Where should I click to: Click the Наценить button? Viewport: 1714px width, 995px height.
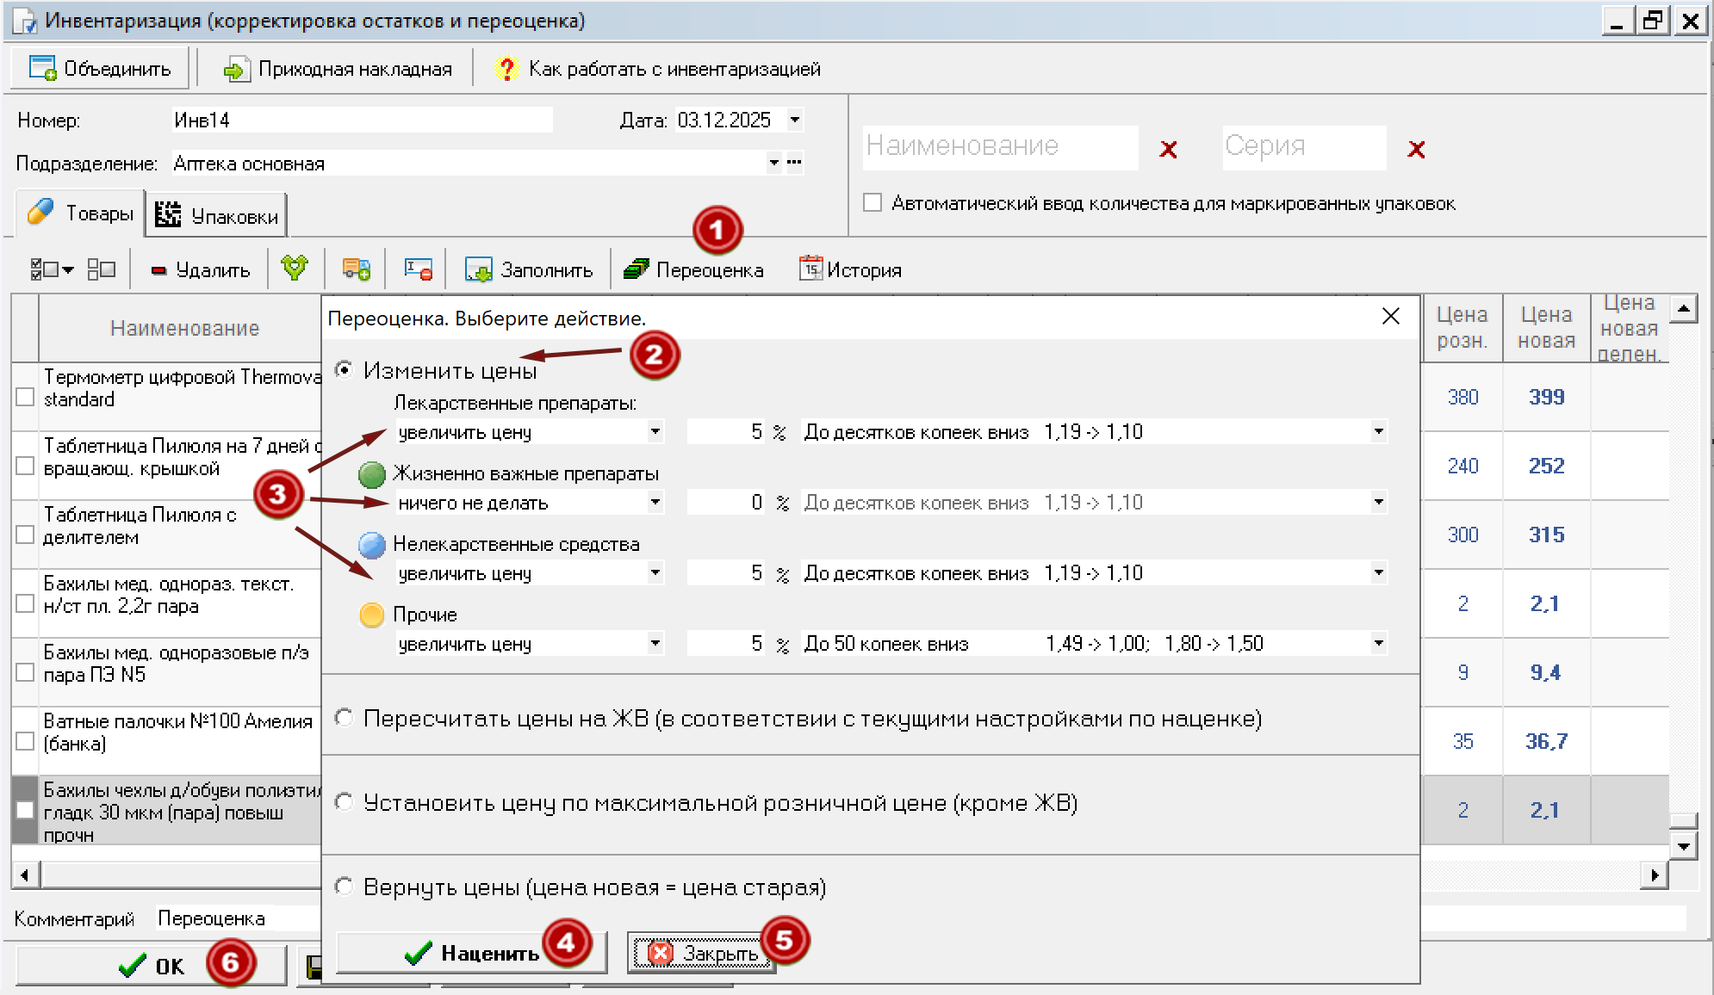(470, 953)
